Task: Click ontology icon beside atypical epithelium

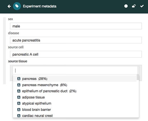Action: [19, 103]
